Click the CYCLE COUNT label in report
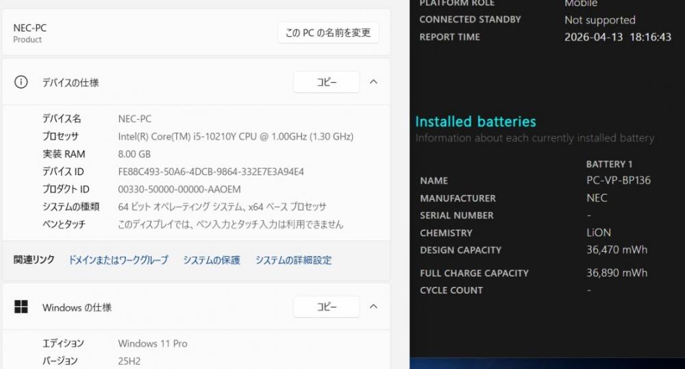Image resolution: width=685 pixels, height=369 pixels. coord(451,290)
